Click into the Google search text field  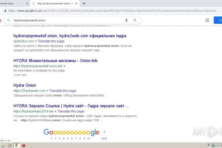[67, 20]
